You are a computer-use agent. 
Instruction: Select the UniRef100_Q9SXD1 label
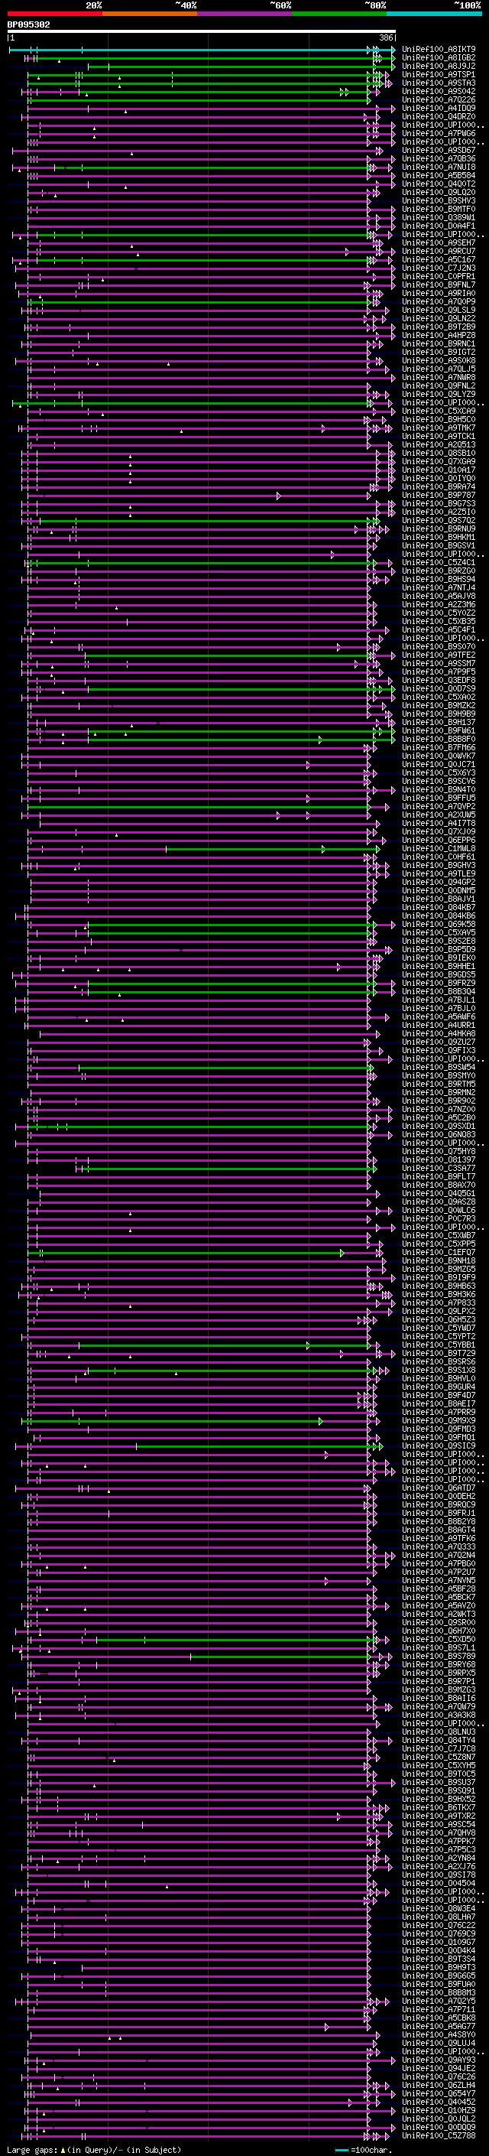click(439, 1127)
